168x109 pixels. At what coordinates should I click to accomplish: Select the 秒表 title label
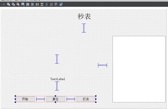coord(84,17)
